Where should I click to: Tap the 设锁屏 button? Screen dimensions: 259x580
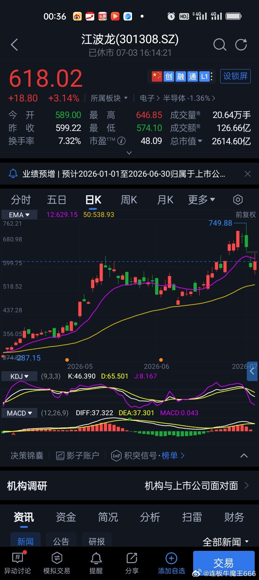[235, 76]
